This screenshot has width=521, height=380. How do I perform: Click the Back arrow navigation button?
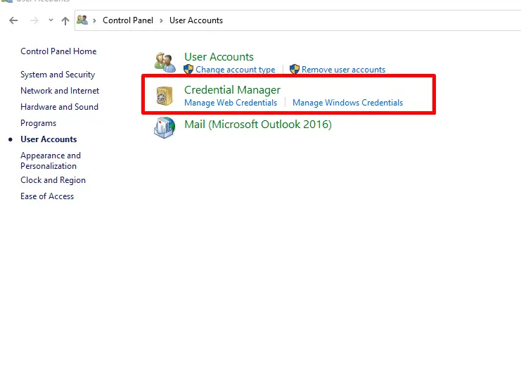coord(13,20)
